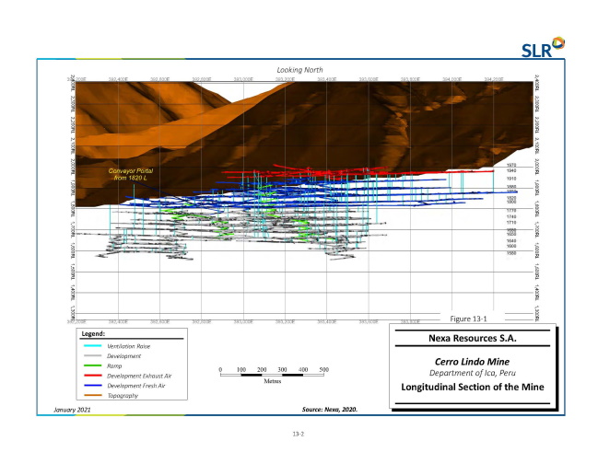Viewport: 598px width, 464px height.
Task: Click the 'Ramp' legend label
Action: click(114, 366)
